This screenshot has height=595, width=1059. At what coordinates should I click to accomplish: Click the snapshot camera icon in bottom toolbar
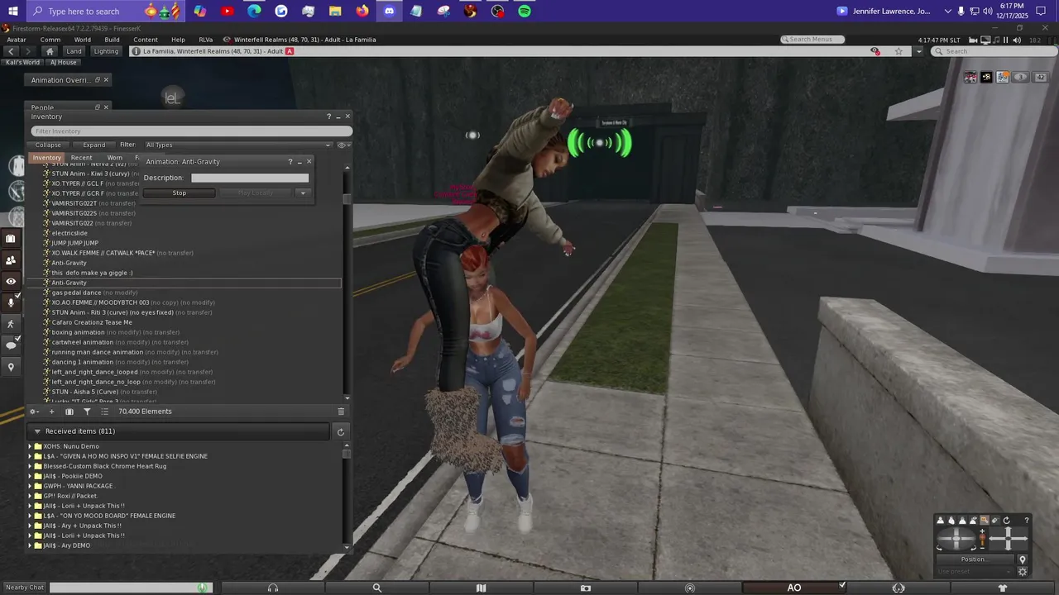[586, 588]
